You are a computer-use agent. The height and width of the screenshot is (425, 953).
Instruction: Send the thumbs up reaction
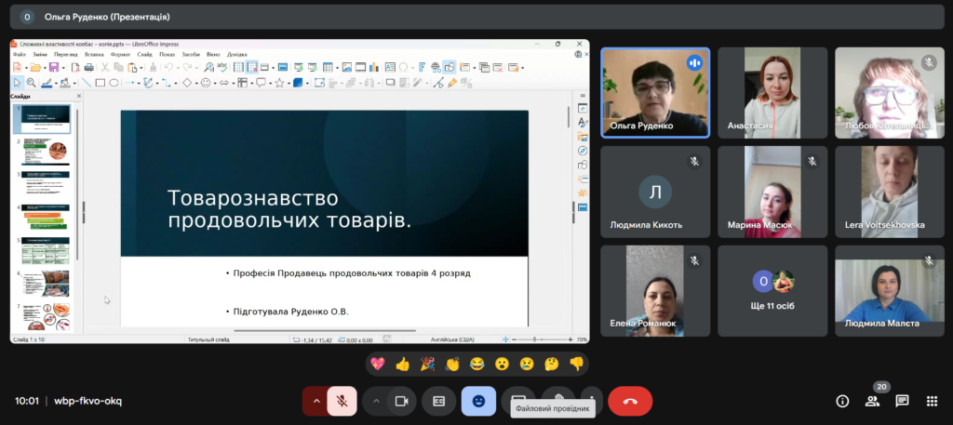click(x=402, y=364)
